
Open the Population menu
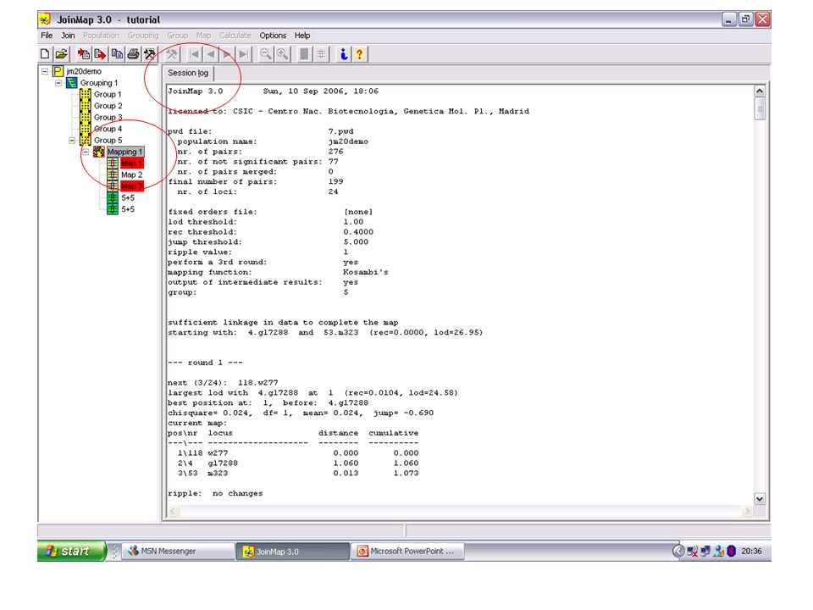(101, 36)
